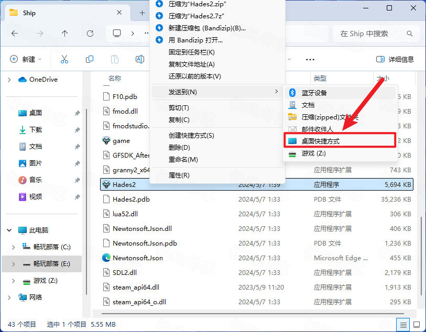
Task: Open 下载 folder in sidebar
Action: click(36, 130)
